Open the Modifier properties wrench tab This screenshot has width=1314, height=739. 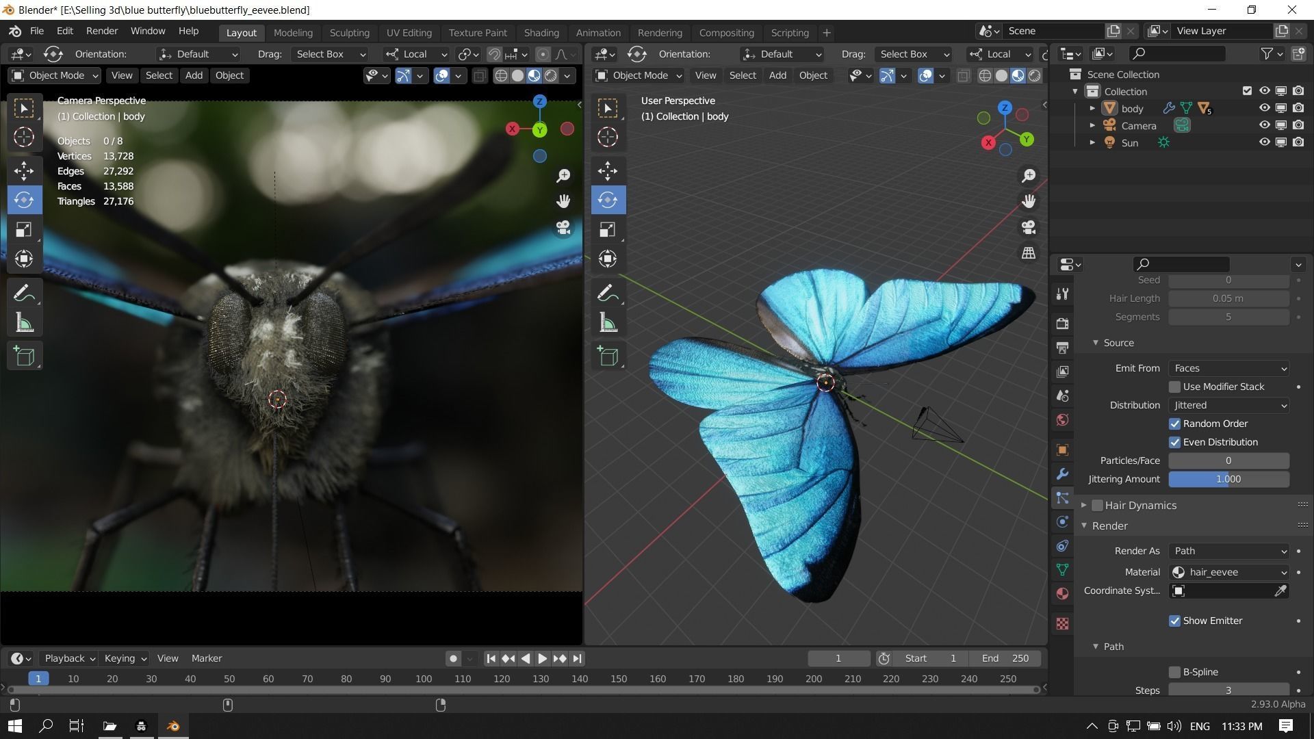click(x=1062, y=474)
